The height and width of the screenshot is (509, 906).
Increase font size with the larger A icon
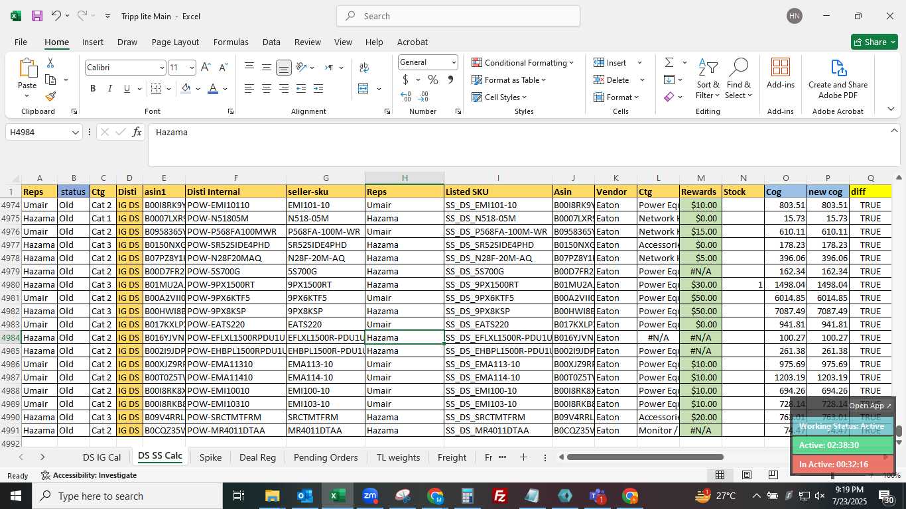click(x=206, y=68)
